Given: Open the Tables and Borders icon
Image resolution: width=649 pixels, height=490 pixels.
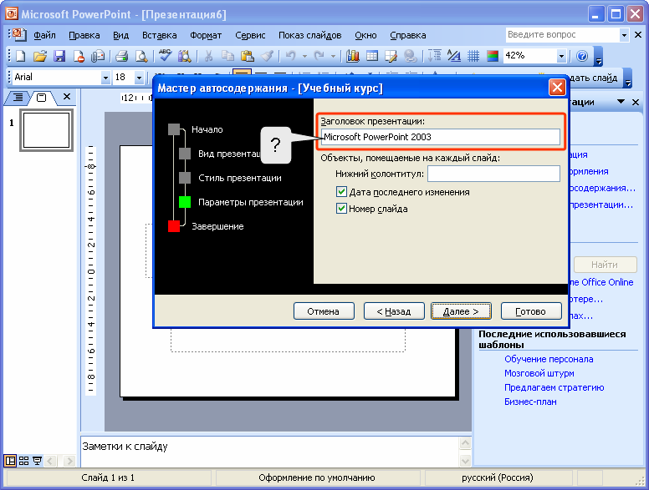Looking at the screenshot, I should (x=391, y=56).
